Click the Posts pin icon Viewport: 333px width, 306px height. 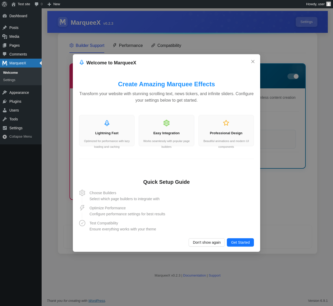5,28
